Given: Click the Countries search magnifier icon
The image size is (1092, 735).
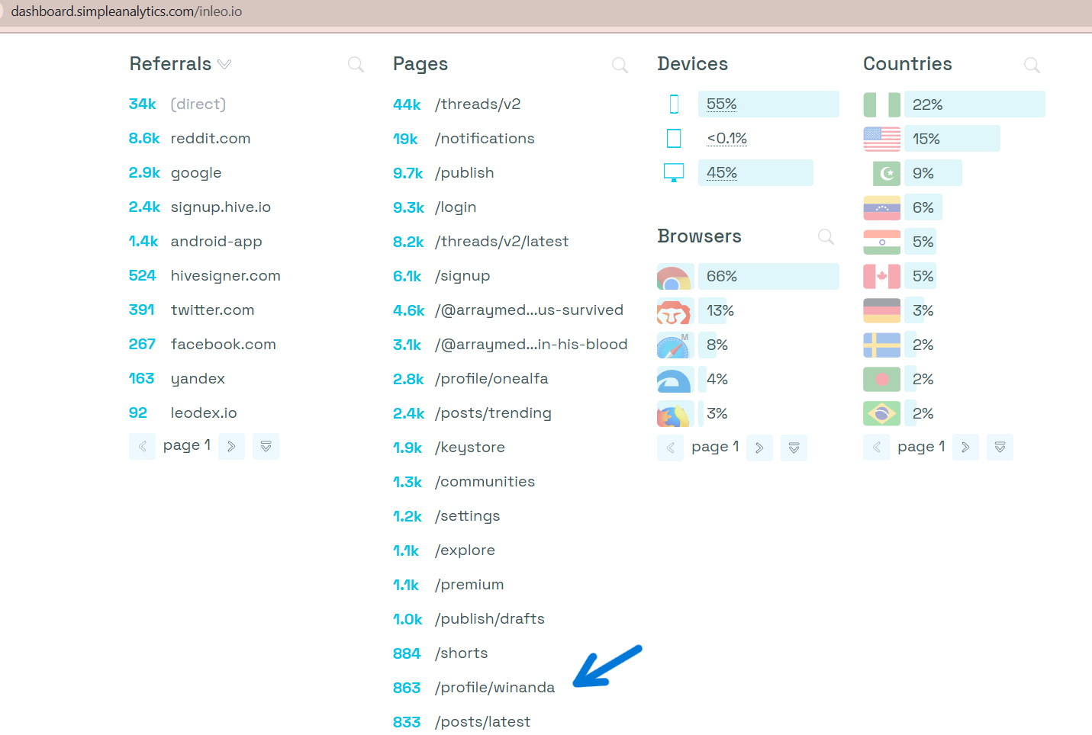Looking at the screenshot, I should (x=1032, y=66).
